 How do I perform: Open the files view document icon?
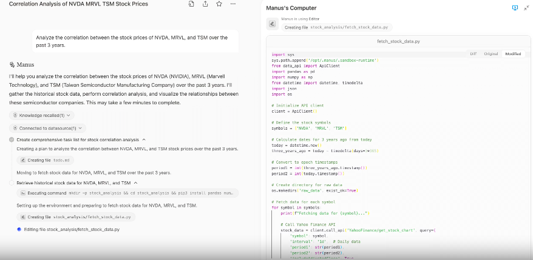pos(191,4)
